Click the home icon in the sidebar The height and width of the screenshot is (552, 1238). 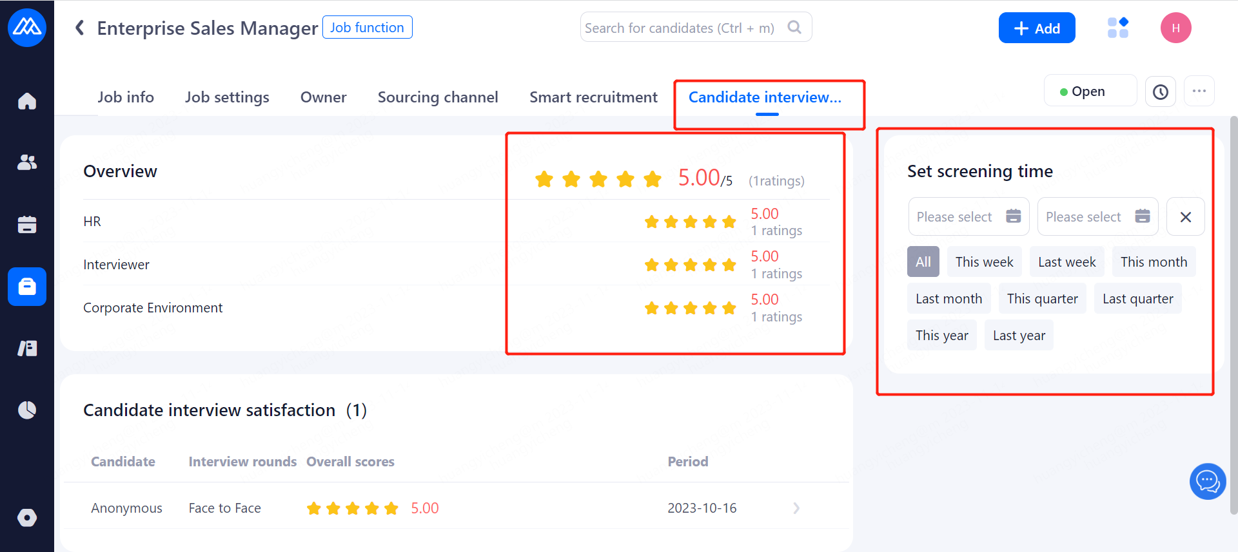coord(27,101)
